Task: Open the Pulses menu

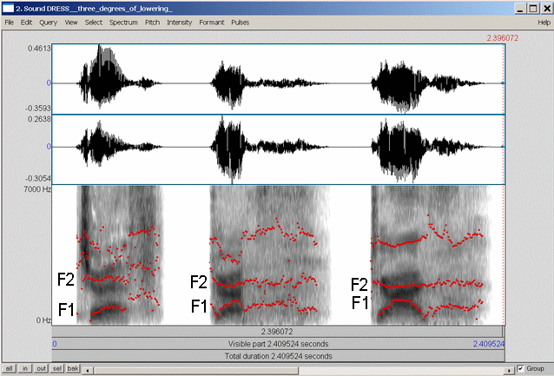Action: [240, 21]
